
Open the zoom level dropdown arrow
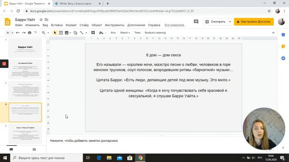click(48, 33)
